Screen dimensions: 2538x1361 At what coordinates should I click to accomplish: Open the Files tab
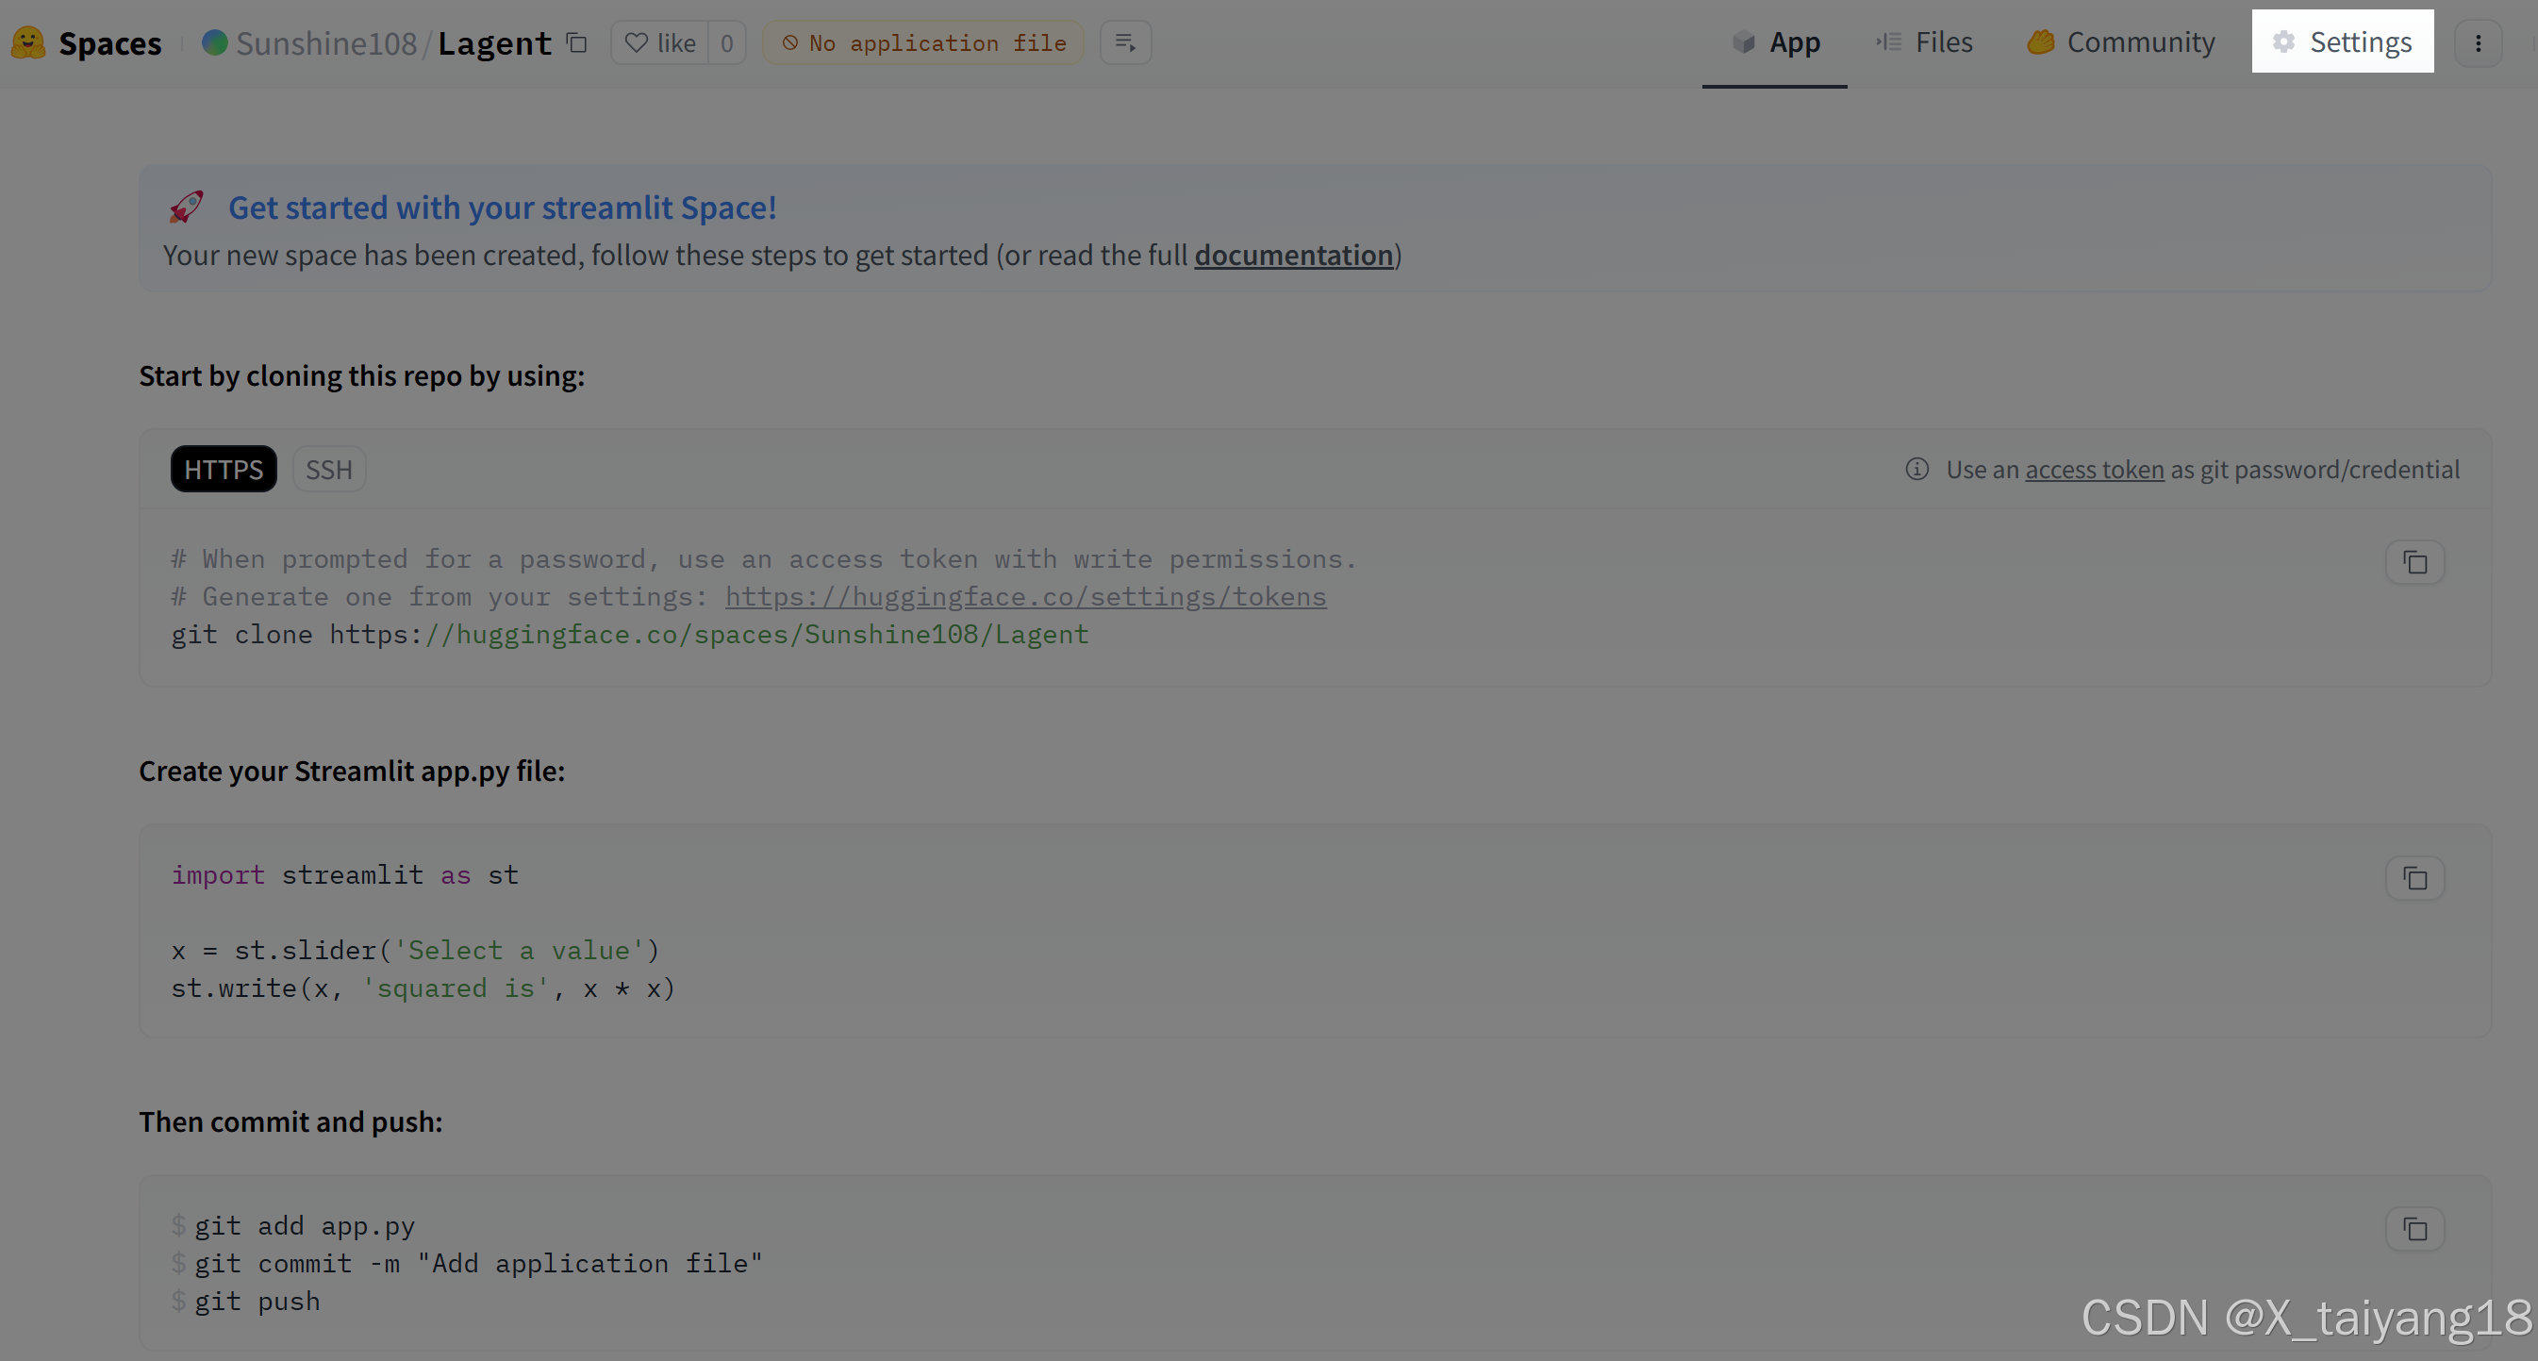click(x=1924, y=42)
